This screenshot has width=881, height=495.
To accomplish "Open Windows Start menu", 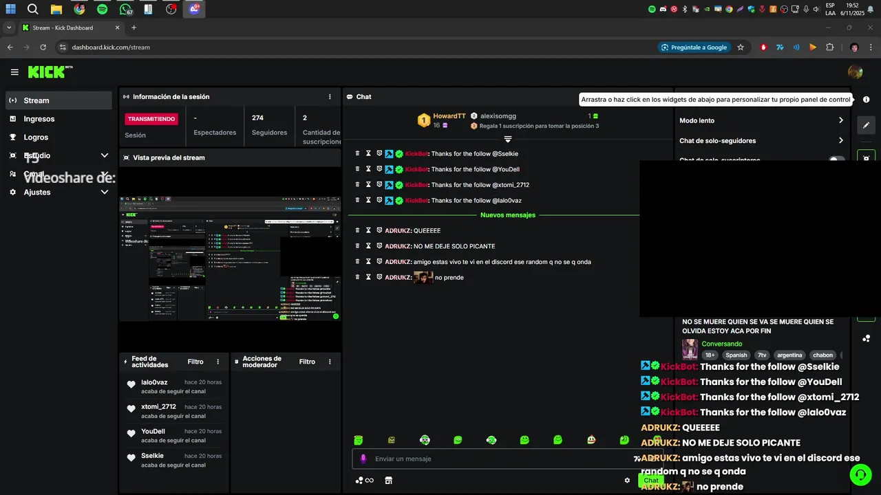I will click(10, 10).
